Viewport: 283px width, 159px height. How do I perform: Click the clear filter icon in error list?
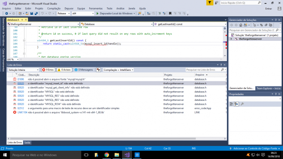(x=98, y=70)
